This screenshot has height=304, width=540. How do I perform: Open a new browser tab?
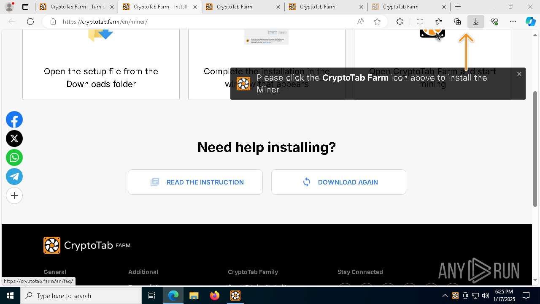(x=458, y=7)
